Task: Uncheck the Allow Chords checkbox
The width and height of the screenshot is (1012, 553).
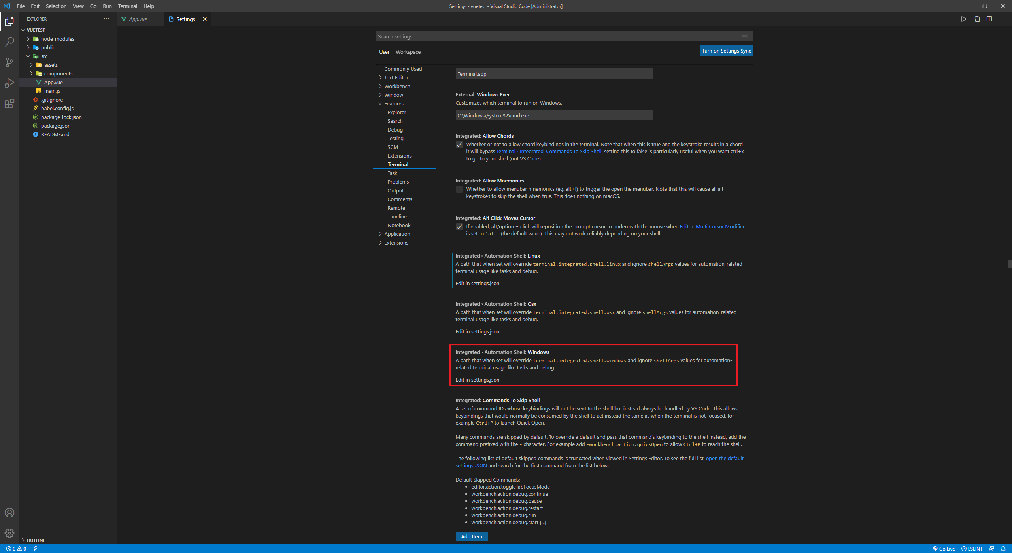Action: (x=459, y=145)
